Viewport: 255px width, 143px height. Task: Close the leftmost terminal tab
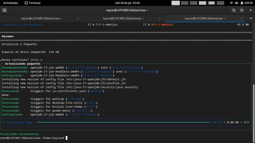[x=78, y=18]
